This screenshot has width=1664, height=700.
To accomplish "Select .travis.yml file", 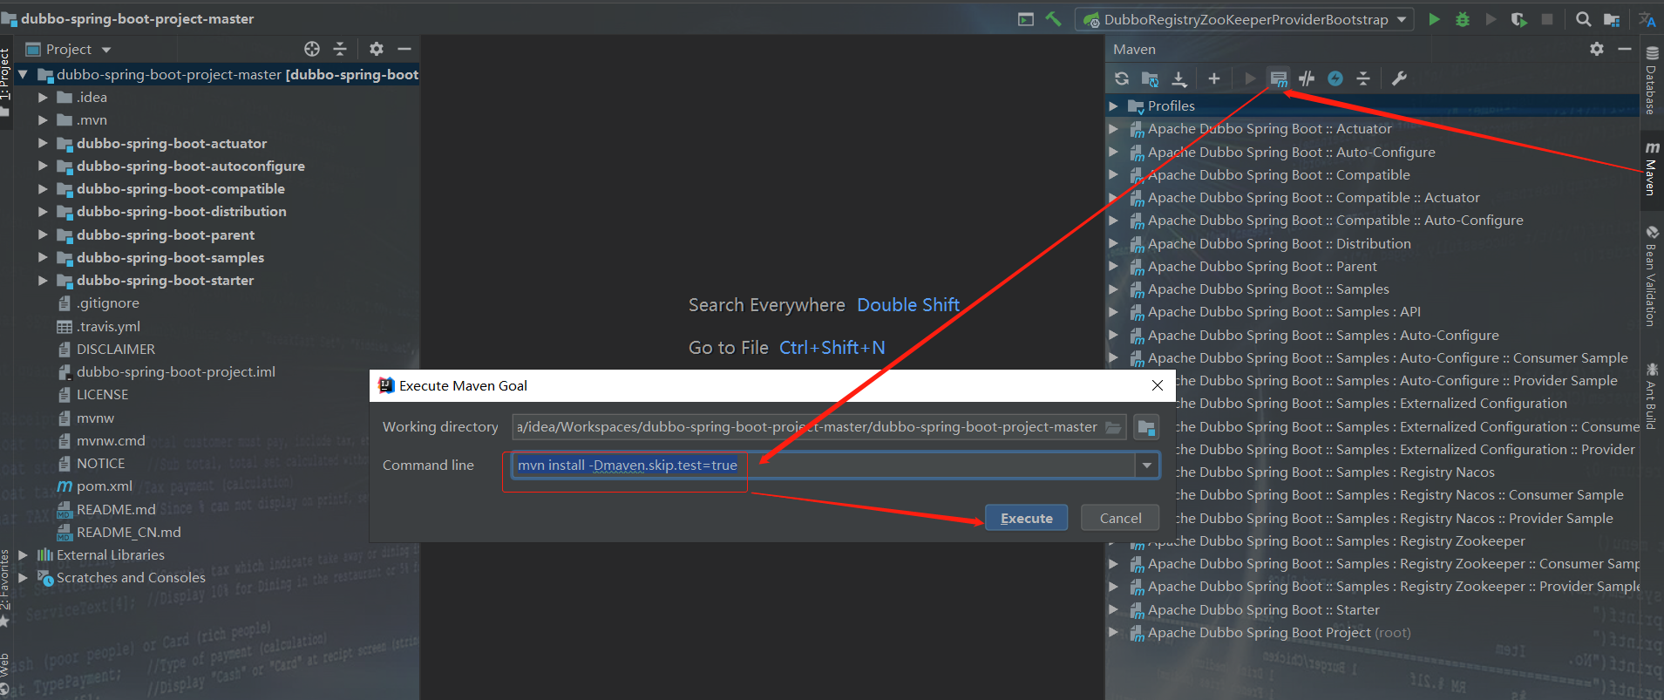I will point(108,326).
